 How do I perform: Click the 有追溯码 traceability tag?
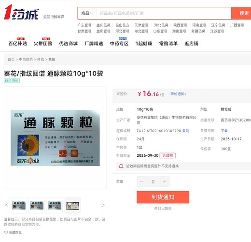click(12, 80)
